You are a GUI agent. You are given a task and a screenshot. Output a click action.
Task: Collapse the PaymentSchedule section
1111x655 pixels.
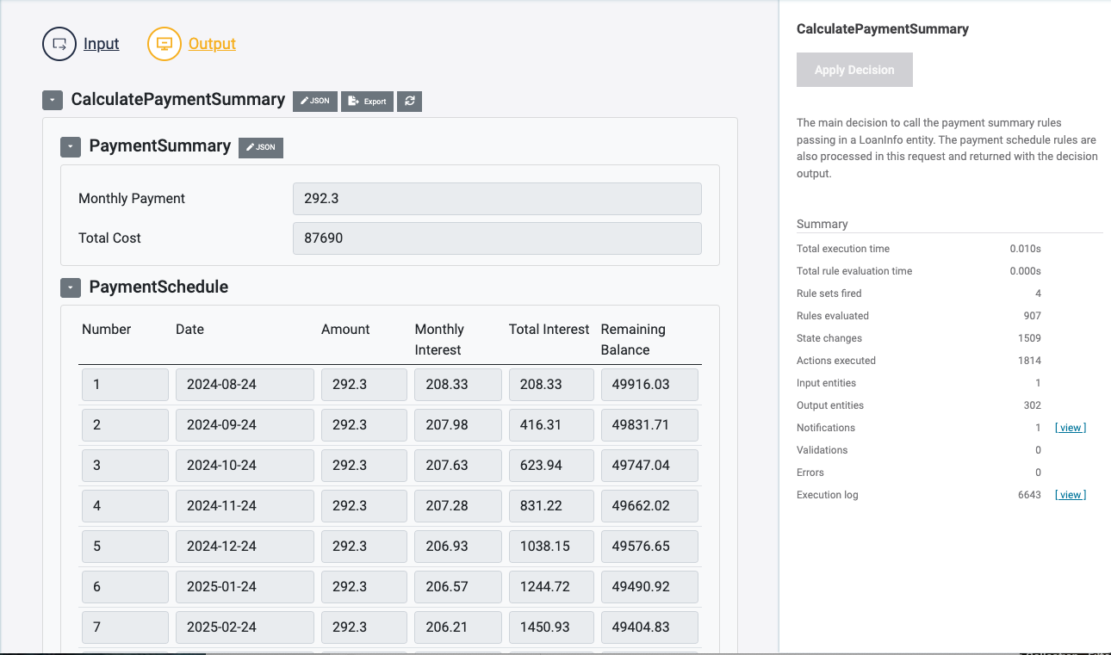pos(71,287)
